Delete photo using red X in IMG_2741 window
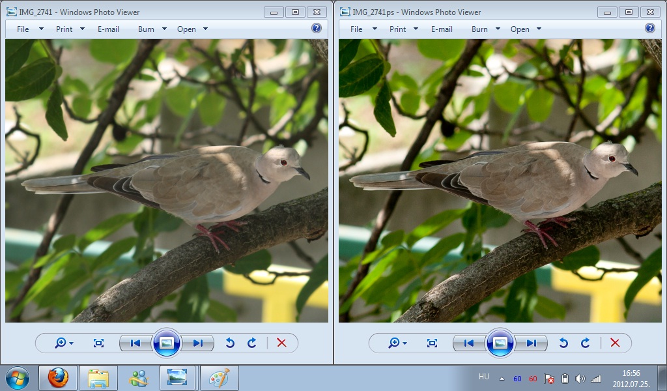This screenshot has width=667, height=391. 281,343
